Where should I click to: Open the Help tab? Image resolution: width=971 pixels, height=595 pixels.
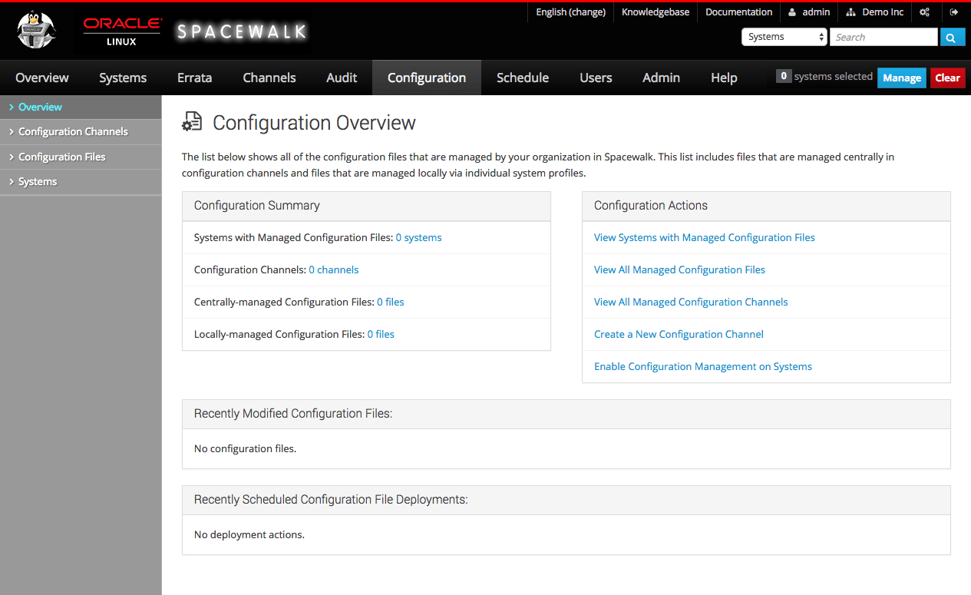(724, 78)
